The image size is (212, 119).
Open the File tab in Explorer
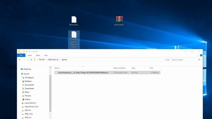tap(21, 55)
